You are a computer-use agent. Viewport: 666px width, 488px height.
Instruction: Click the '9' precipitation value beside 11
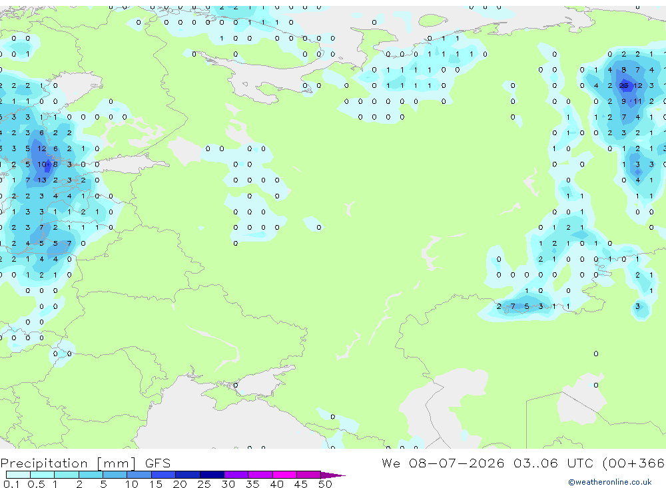(x=623, y=101)
